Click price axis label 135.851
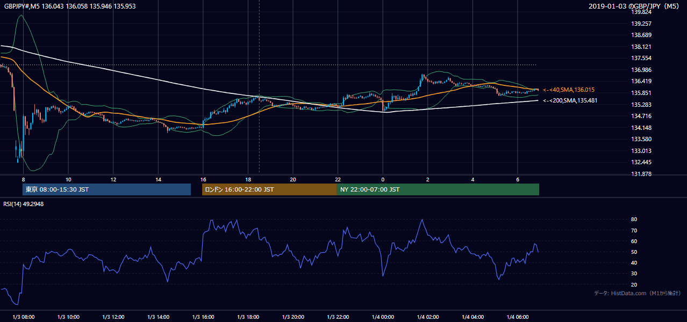The height and width of the screenshot is (322, 687). (641, 93)
